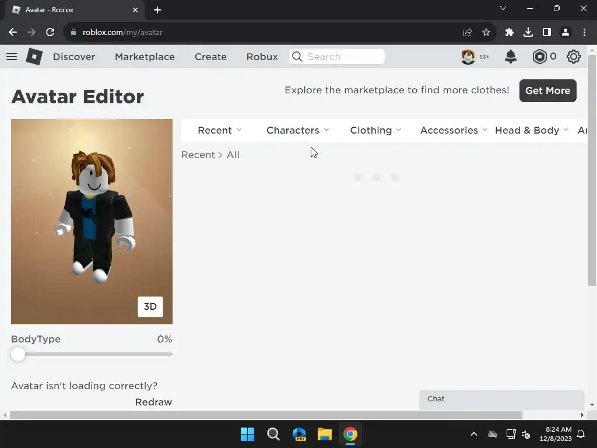Screen dimensions: 597x448
Task: Expand the Recent dropdown
Action: coord(220,130)
